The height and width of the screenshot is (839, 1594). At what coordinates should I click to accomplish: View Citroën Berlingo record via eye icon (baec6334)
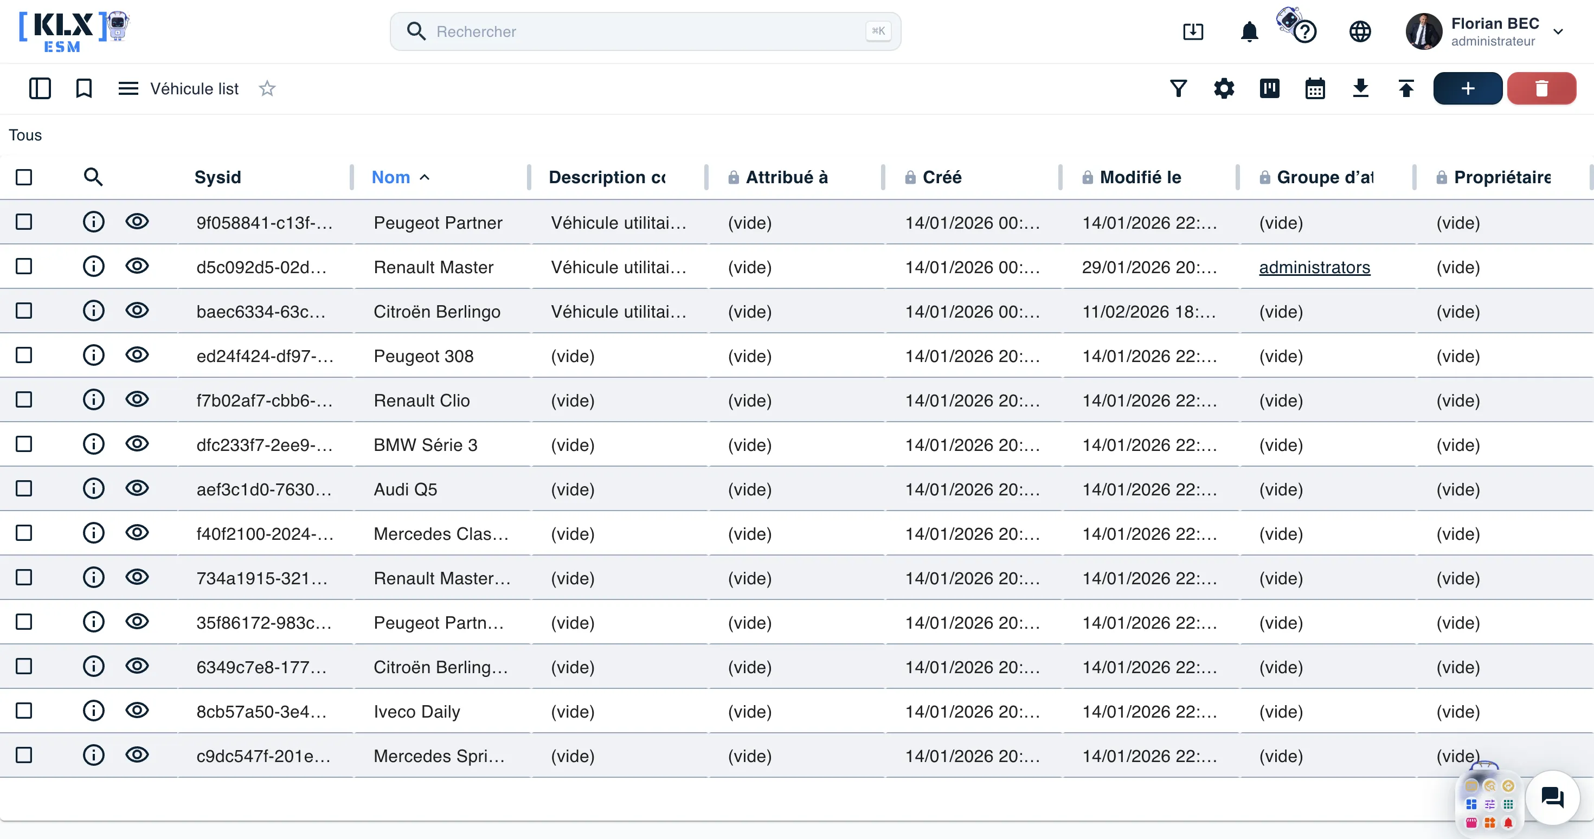137,310
